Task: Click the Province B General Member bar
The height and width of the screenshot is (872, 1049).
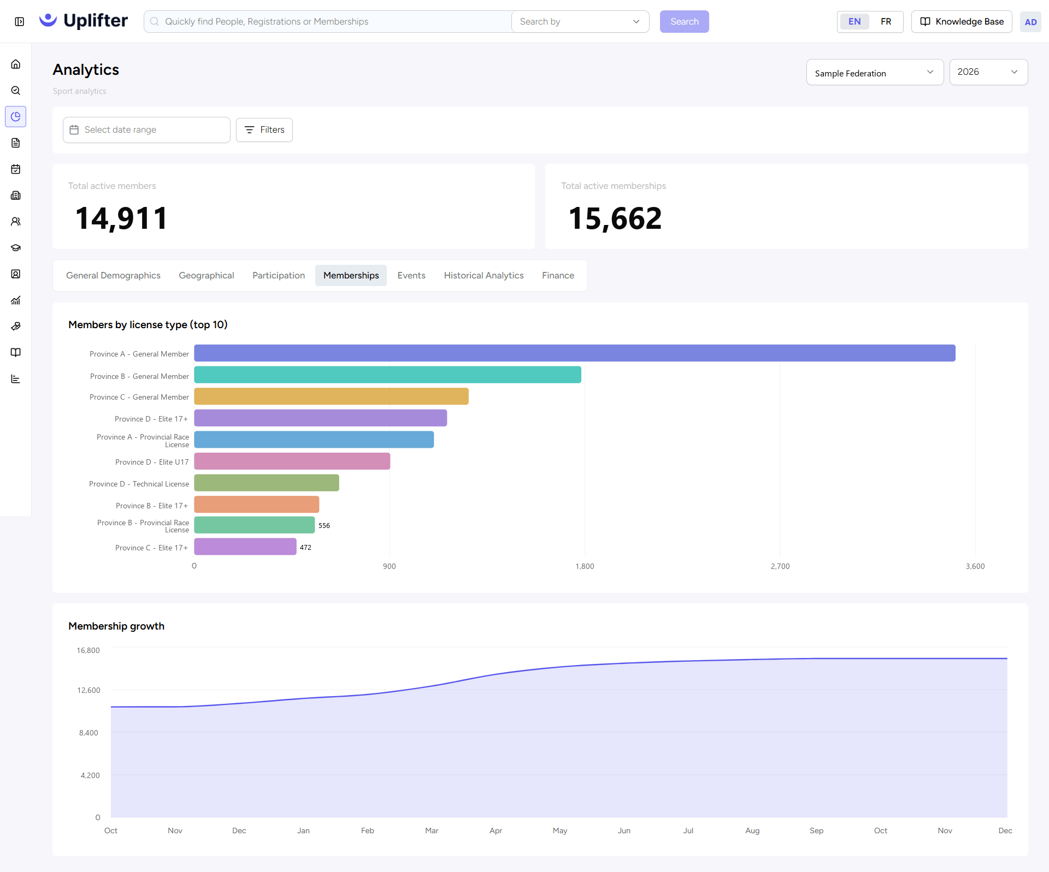Action: [388, 375]
